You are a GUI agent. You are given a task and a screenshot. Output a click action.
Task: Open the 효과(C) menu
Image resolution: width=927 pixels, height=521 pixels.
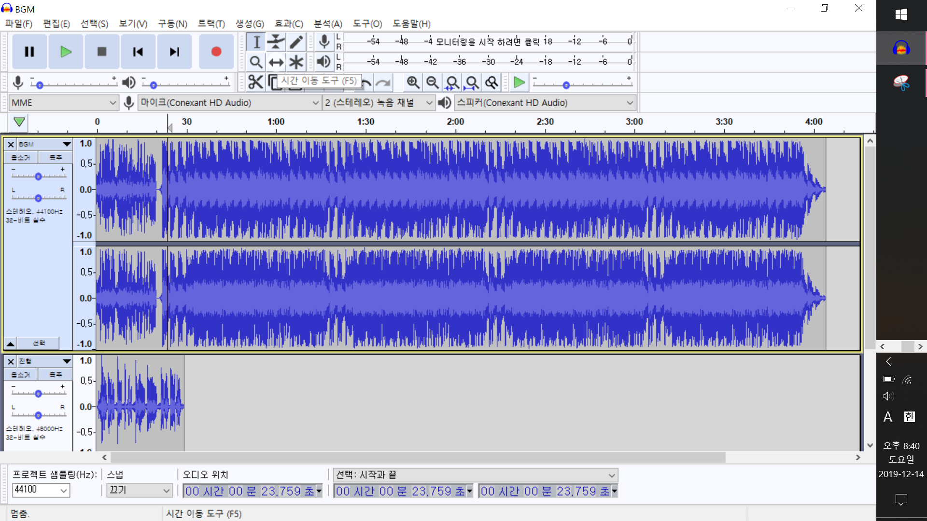(x=288, y=24)
